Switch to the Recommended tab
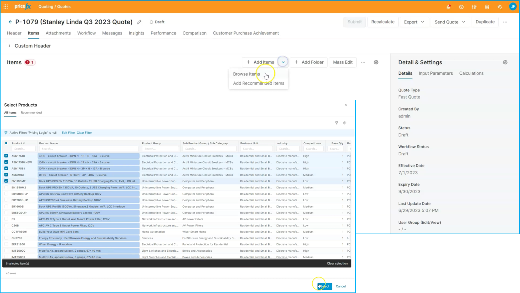Image resolution: width=520 pixels, height=293 pixels. point(31,112)
